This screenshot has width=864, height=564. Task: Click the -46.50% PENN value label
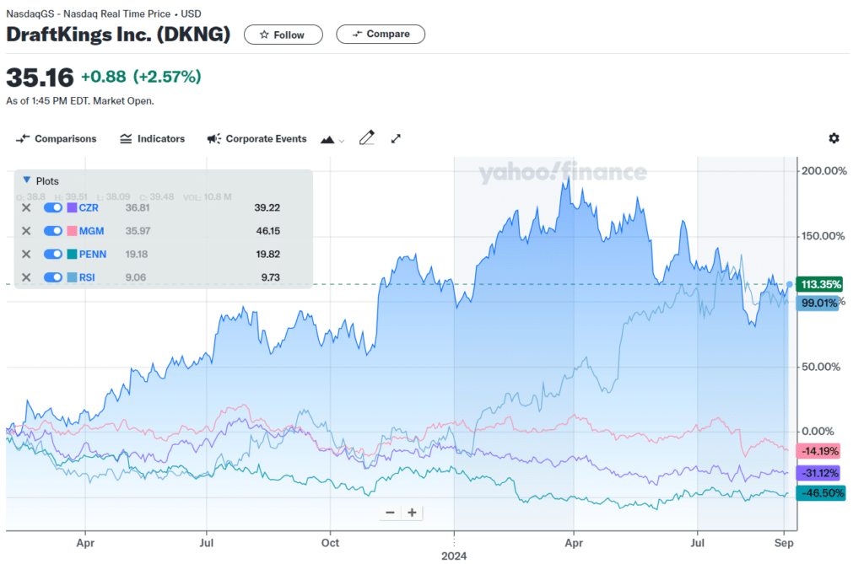pos(821,492)
